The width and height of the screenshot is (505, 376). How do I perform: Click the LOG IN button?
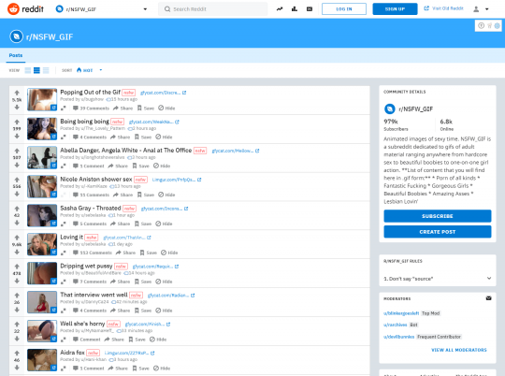point(344,9)
